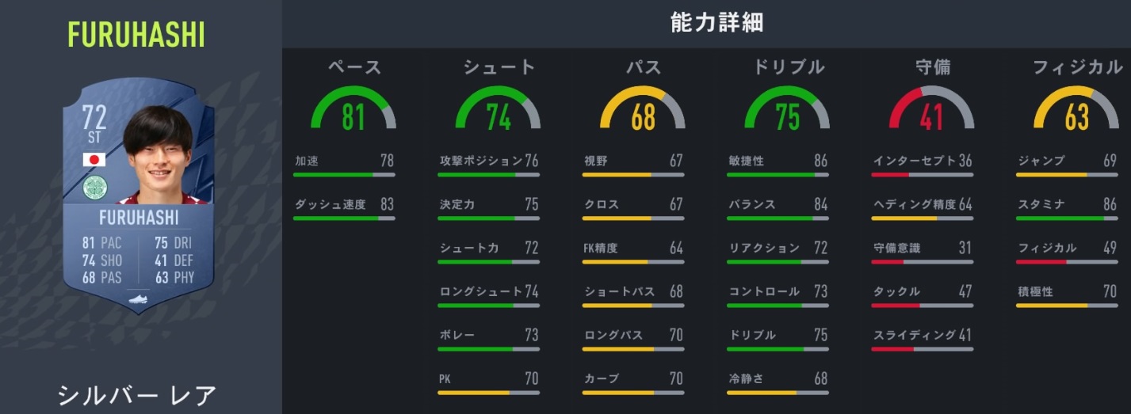Click the 決定力 stat row
This screenshot has width=1131, height=414.
click(x=488, y=205)
